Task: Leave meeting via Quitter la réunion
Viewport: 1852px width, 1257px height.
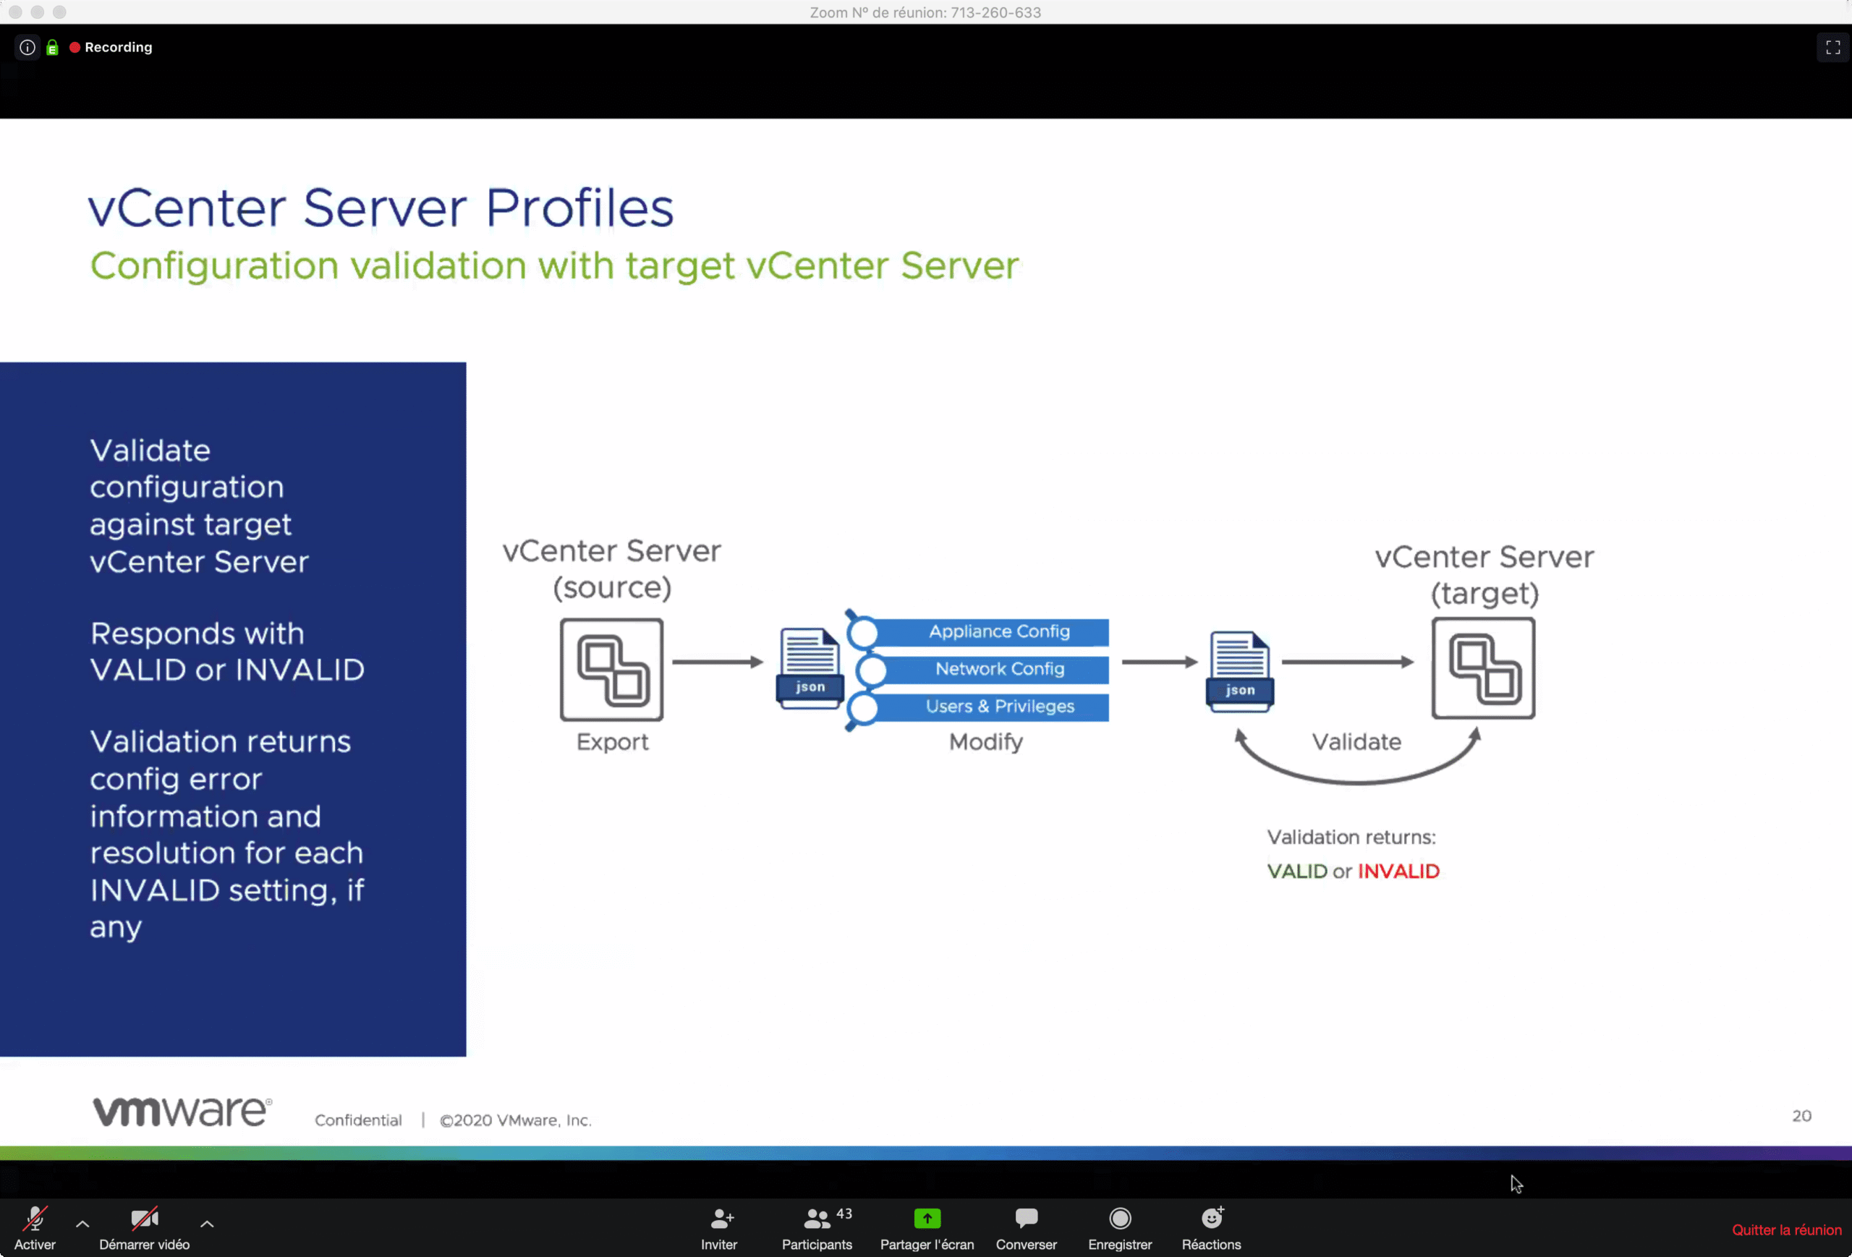Action: point(1786,1230)
